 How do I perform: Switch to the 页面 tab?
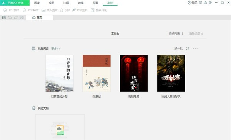tap(95, 3)
